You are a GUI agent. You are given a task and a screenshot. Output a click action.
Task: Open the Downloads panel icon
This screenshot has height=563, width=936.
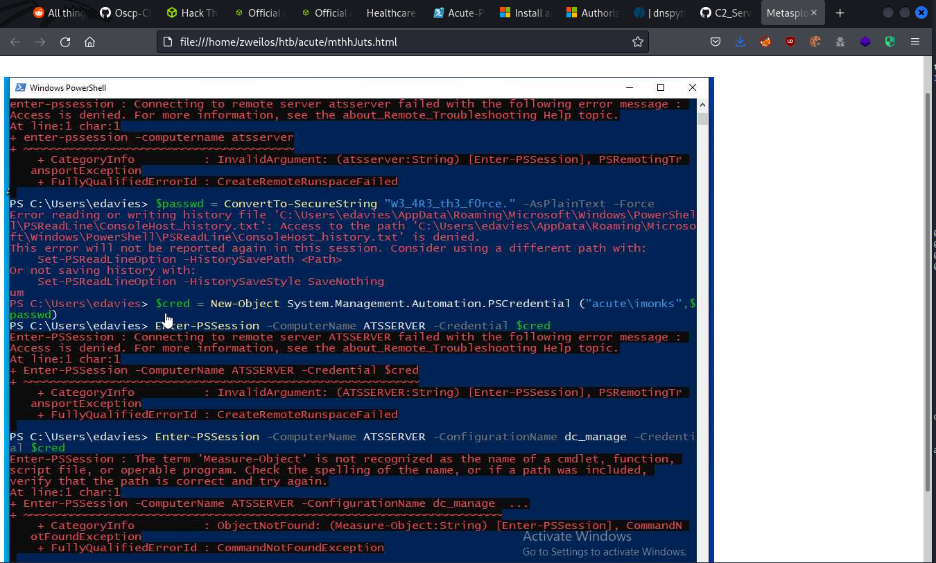click(740, 42)
